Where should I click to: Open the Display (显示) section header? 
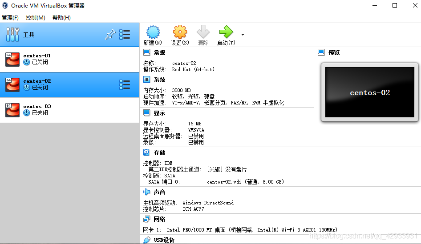159,113
